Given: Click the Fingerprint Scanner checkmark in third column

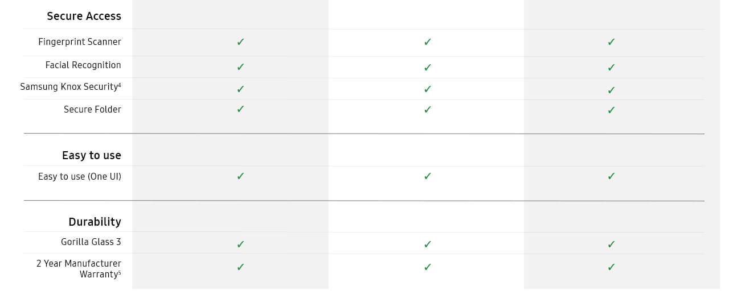Looking at the screenshot, I should (x=611, y=41).
